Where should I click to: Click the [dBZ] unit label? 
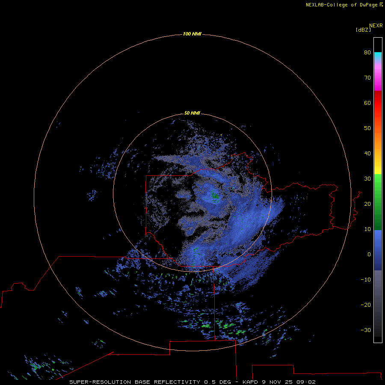click(x=363, y=30)
